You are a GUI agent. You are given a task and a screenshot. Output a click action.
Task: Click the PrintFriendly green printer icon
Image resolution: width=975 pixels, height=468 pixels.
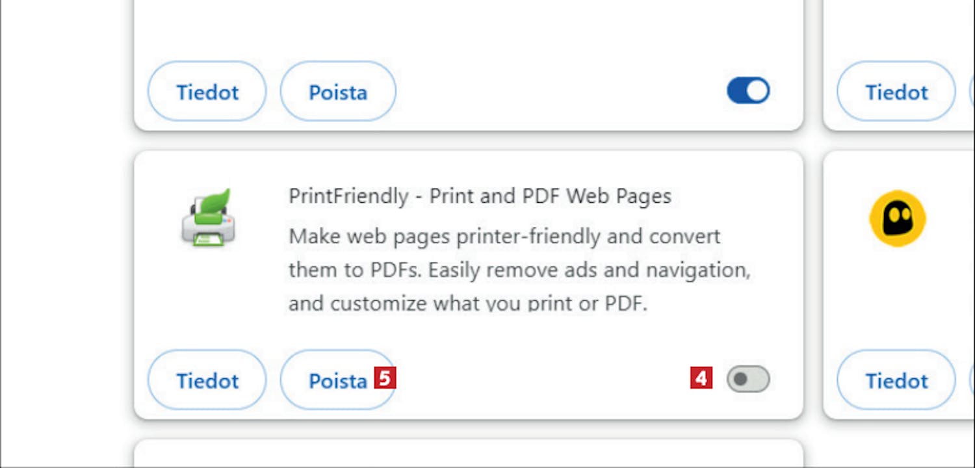click(x=208, y=218)
